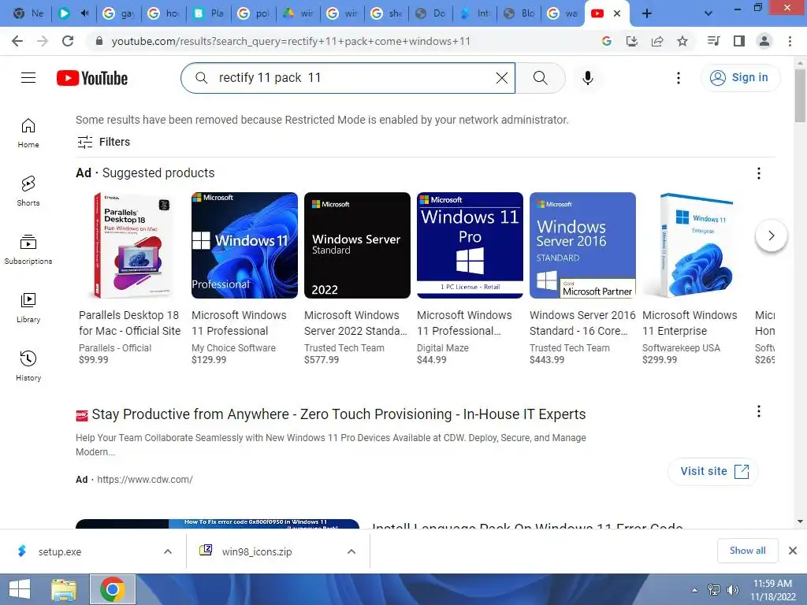Search with your voice microphone icon
Screen dimensions: 807x605
pyautogui.click(x=587, y=78)
